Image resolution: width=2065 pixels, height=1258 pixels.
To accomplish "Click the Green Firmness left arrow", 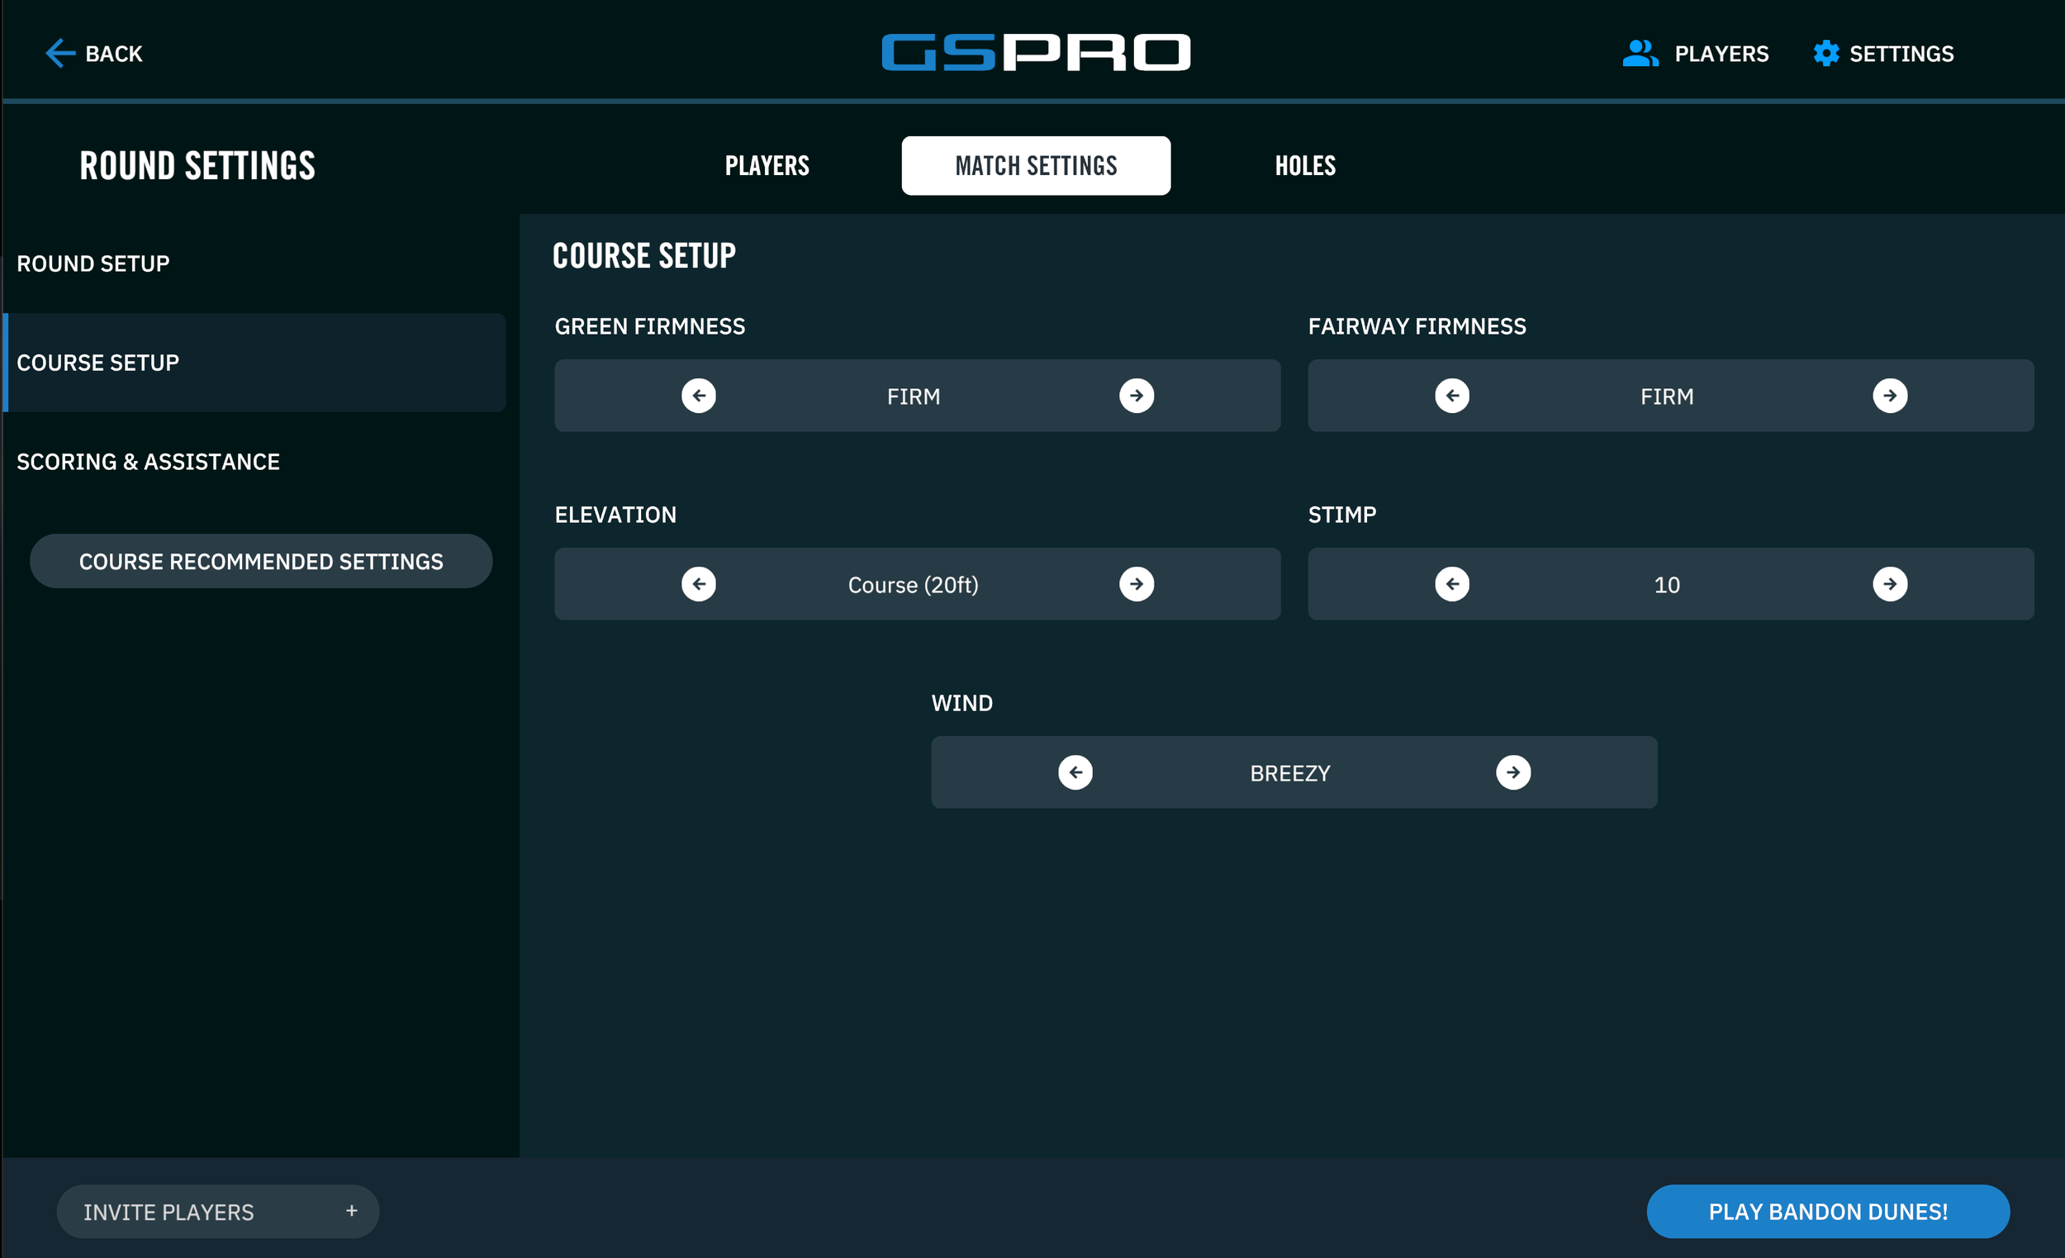I will (x=698, y=396).
